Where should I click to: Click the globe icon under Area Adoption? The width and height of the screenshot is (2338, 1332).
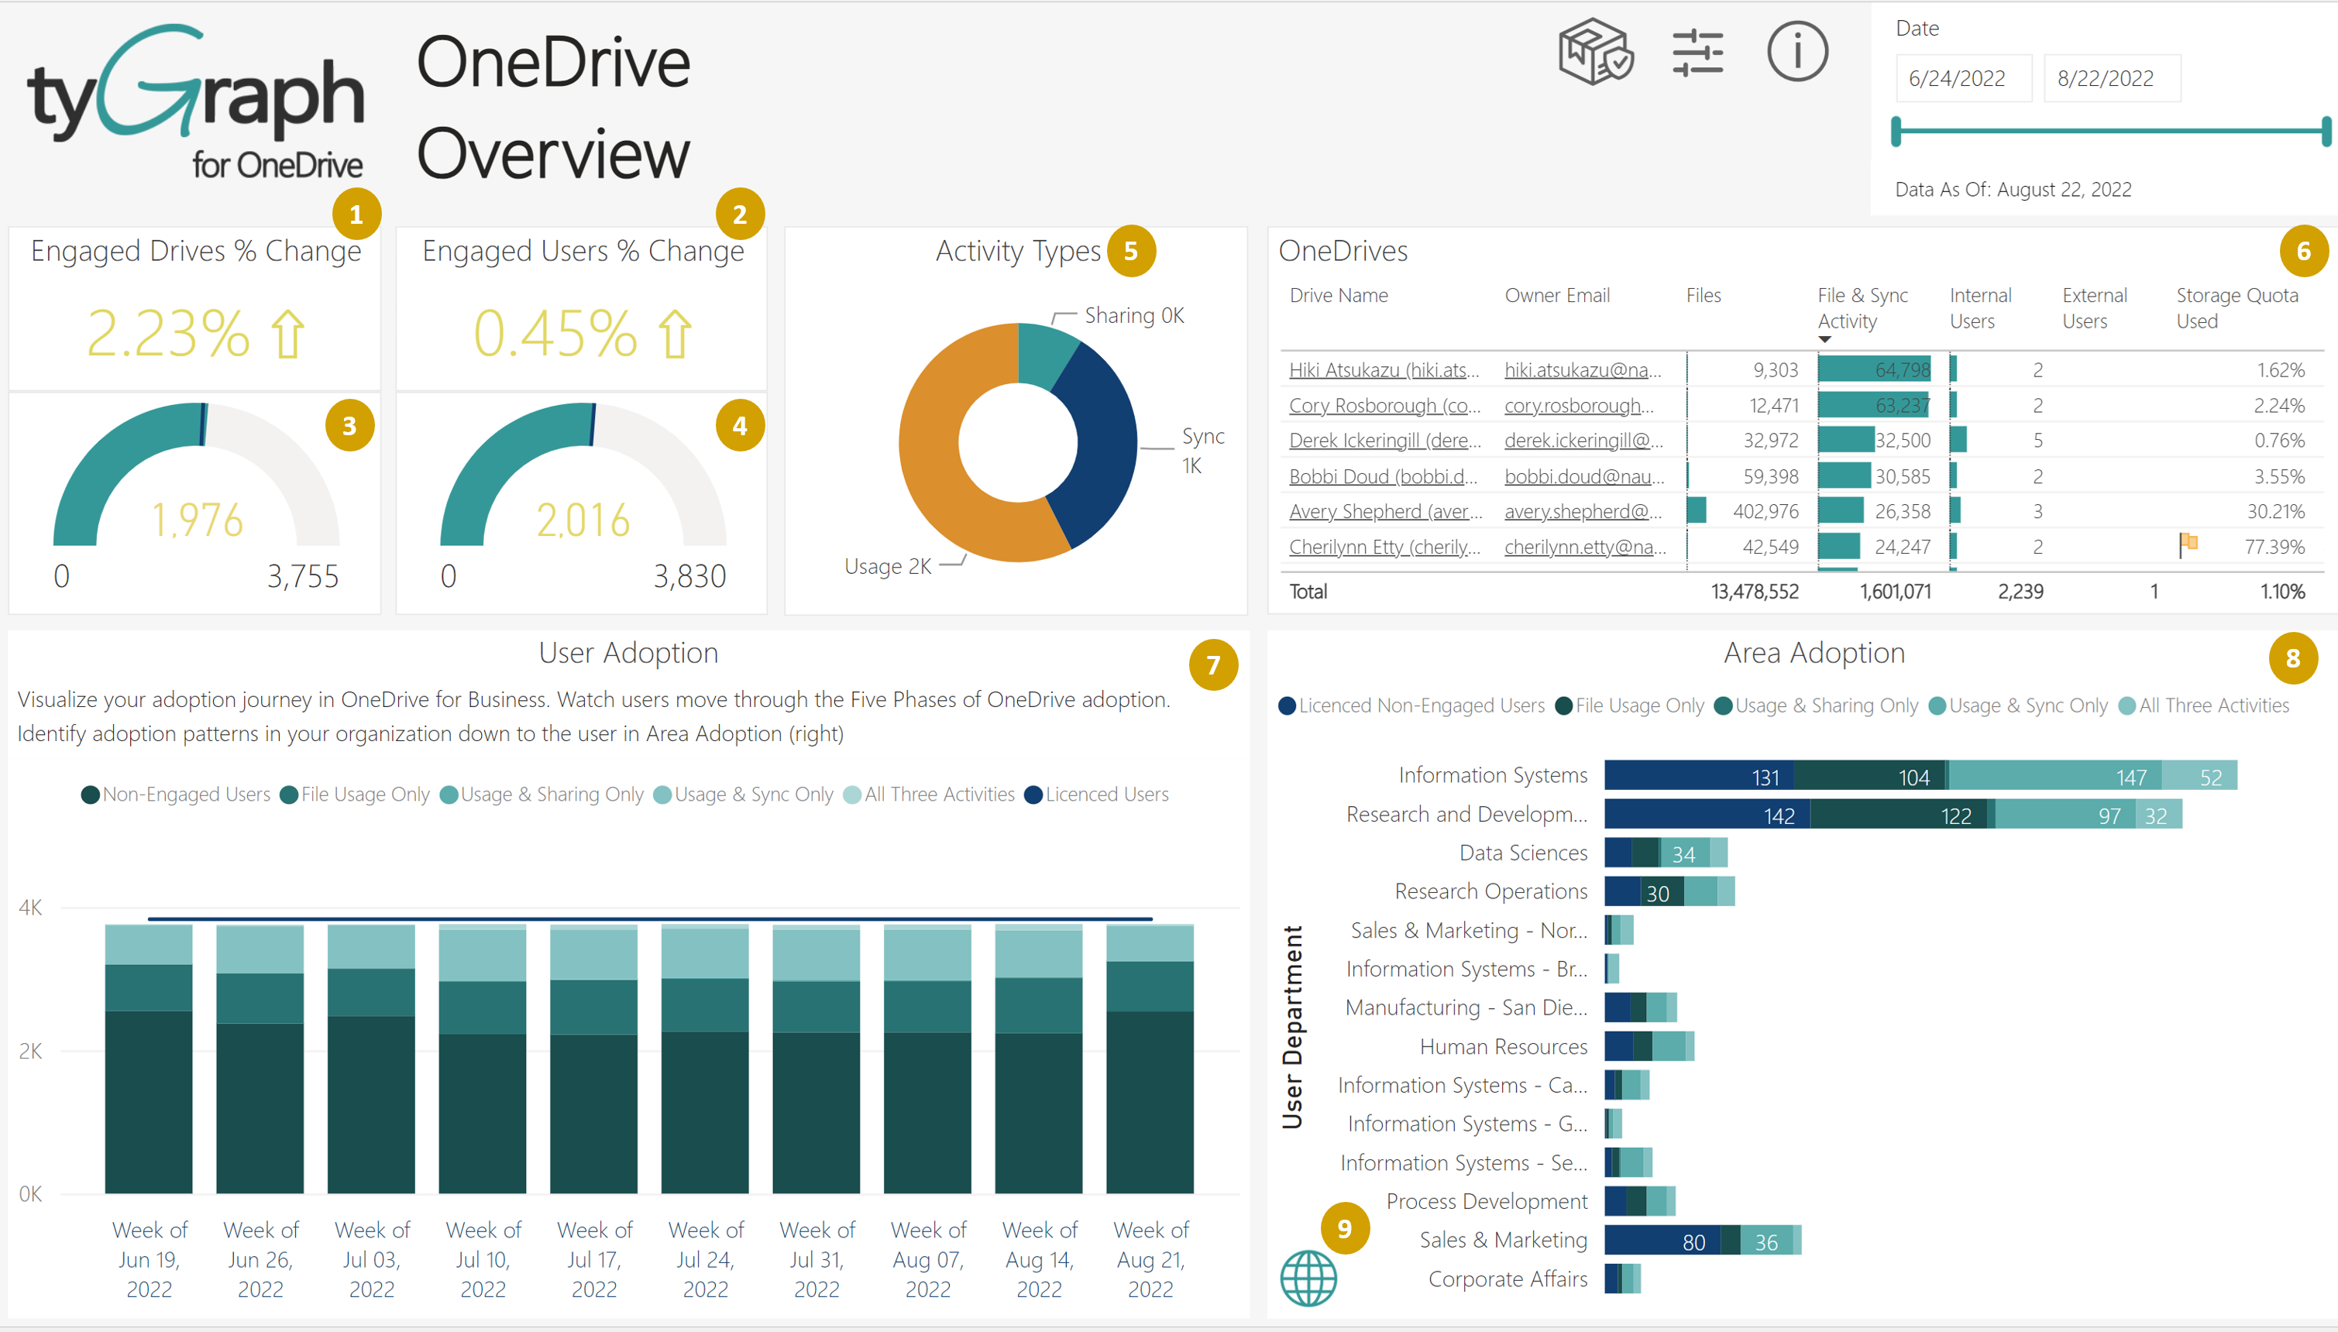pyautogui.click(x=1308, y=1278)
